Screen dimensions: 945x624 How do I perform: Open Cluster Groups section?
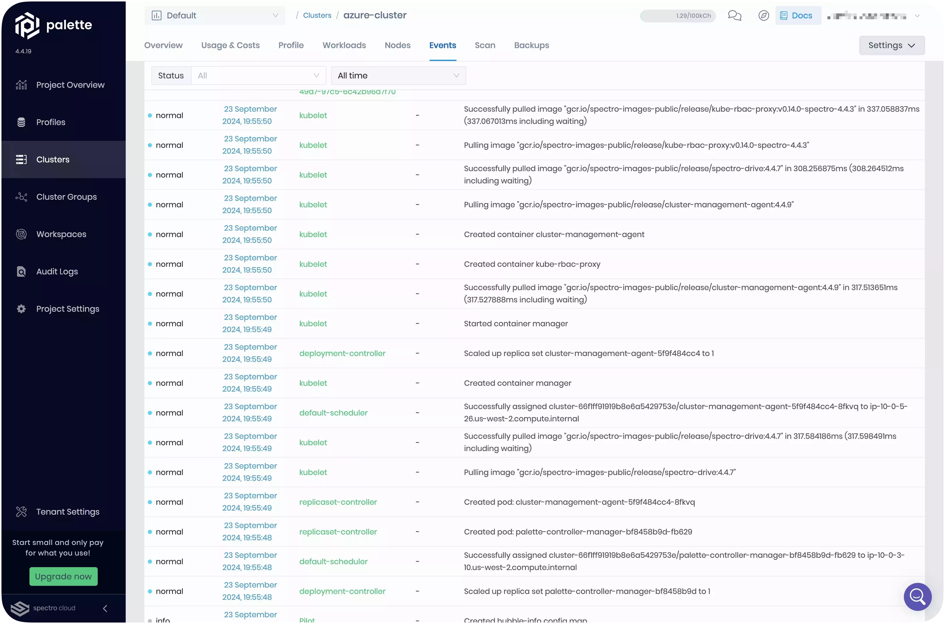(x=66, y=197)
